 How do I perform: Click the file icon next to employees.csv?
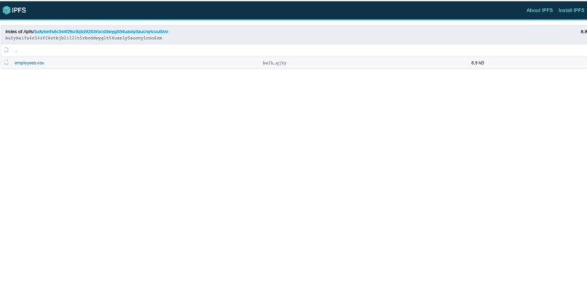pos(7,63)
